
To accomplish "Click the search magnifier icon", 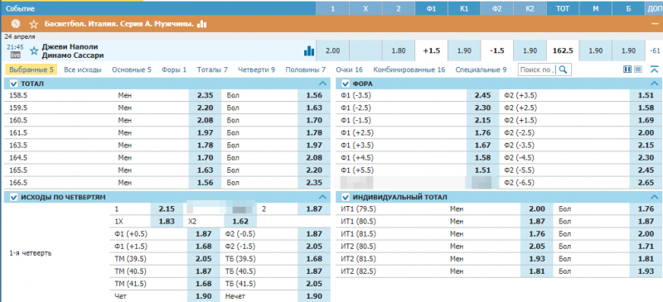I will (563, 70).
